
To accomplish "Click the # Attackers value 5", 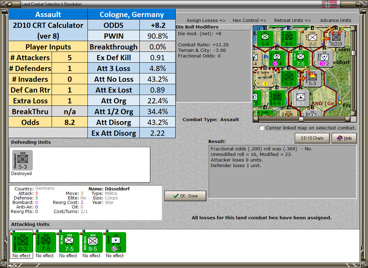I will pyautogui.click(x=70, y=58).
